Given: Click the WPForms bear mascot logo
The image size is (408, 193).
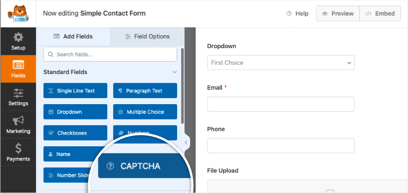Looking at the screenshot, I should [x=18, y=13].
